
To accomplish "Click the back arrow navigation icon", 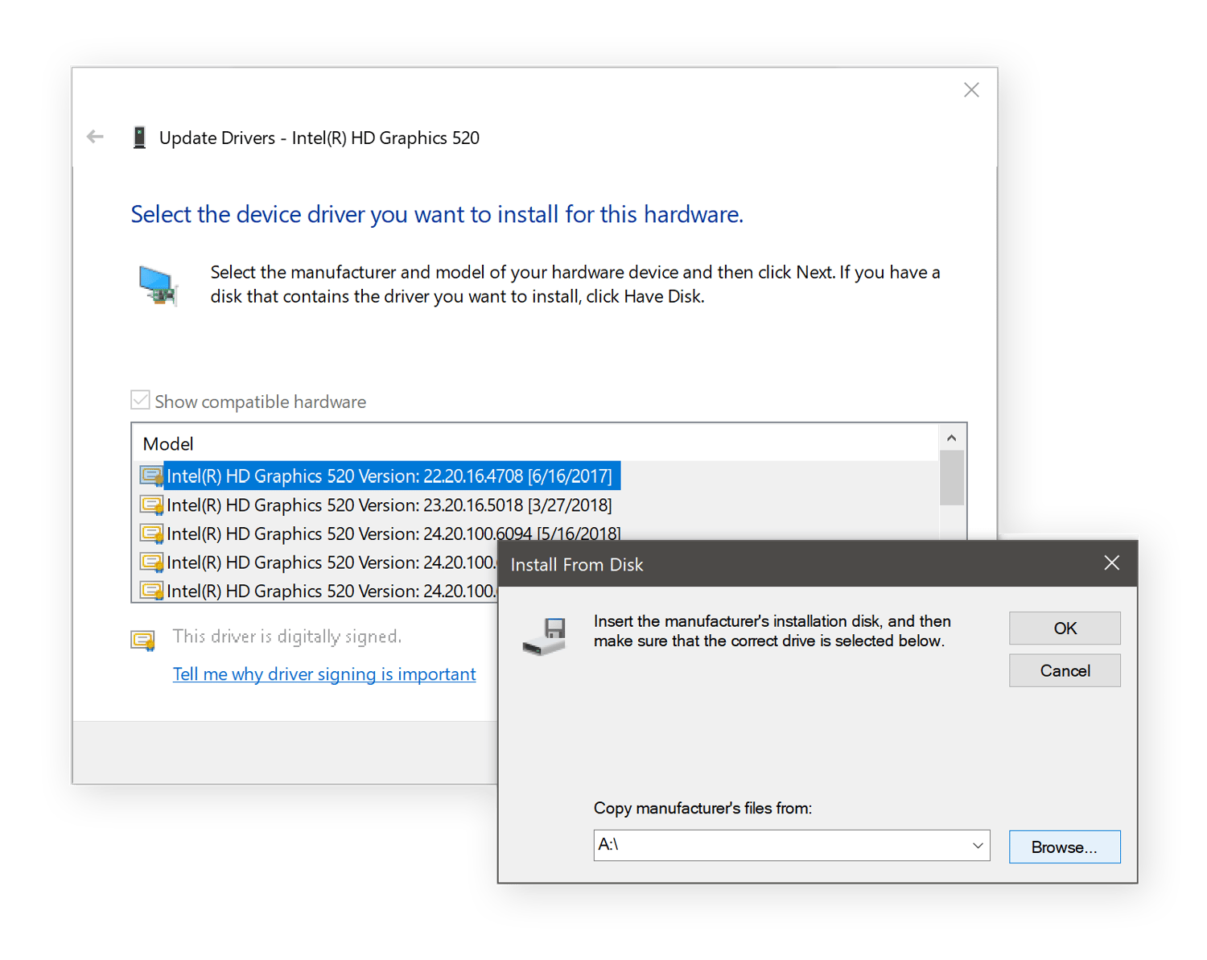I will (x=94, y=137).
